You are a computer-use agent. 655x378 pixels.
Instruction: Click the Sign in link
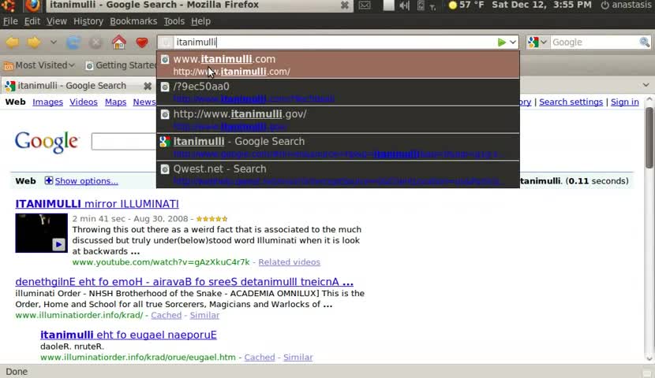(x=624, y=102)
